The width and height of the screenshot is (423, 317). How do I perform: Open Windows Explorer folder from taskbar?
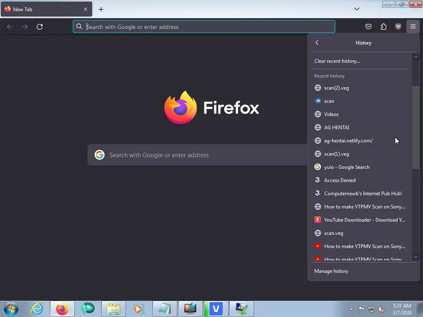click(114, 309)
